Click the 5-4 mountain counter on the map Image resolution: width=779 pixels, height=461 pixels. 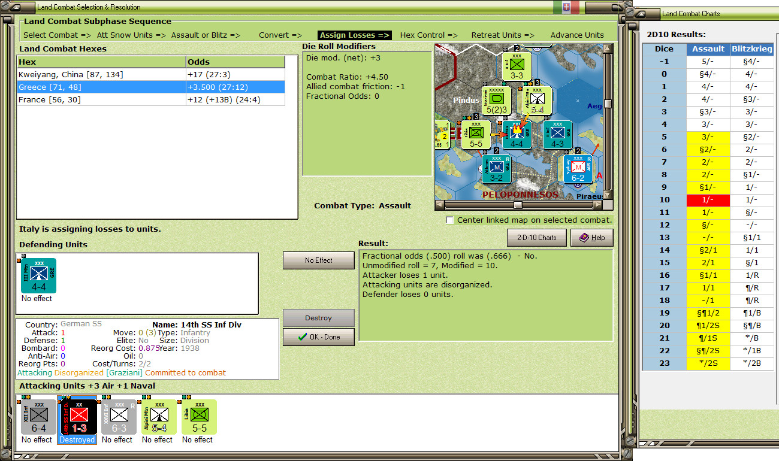538,101
